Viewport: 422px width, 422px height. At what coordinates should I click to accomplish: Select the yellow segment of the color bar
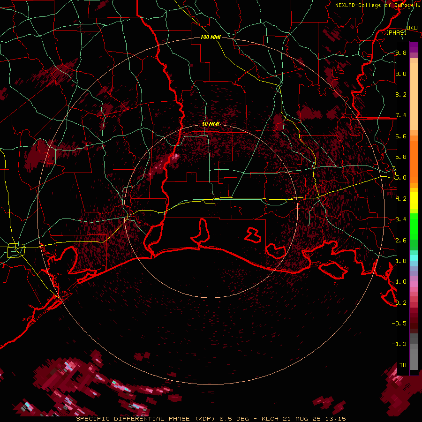414,201
